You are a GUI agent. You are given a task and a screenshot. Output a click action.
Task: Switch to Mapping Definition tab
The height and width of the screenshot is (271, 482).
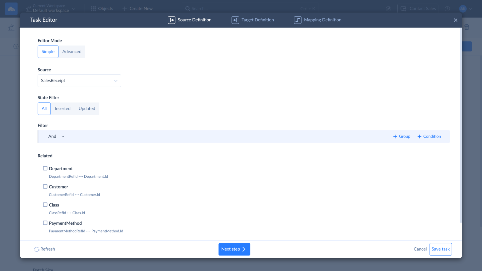318,20
